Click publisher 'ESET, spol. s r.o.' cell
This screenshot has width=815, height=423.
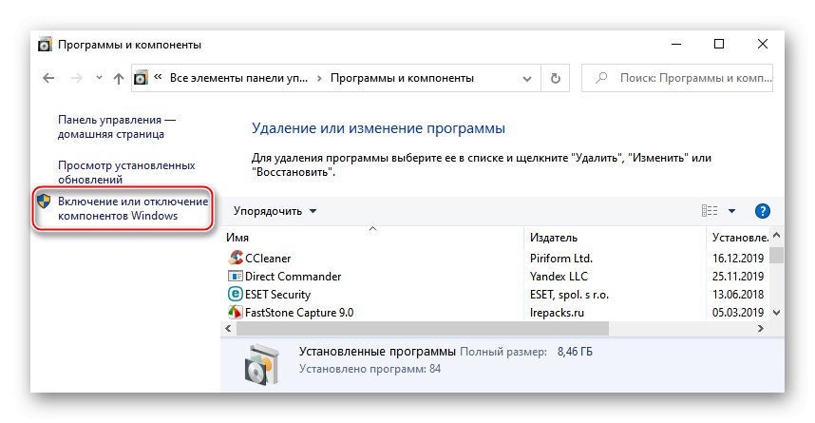coord(569,295)
